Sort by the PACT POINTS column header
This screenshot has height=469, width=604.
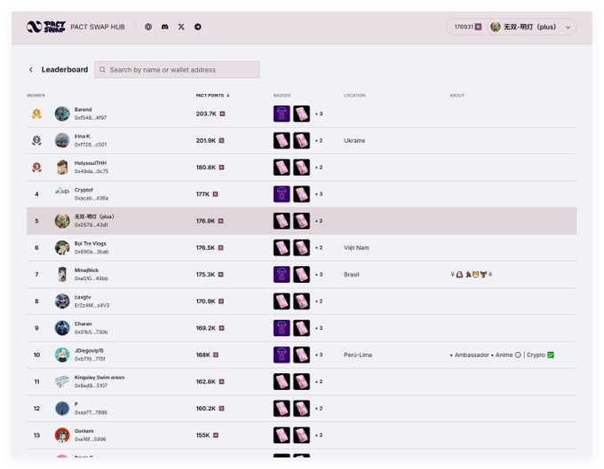(212, 96)
